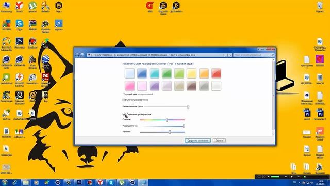330x186 pixels.
Task: Go to Personalization in the breadcrumb
Action: coord(159,55)
